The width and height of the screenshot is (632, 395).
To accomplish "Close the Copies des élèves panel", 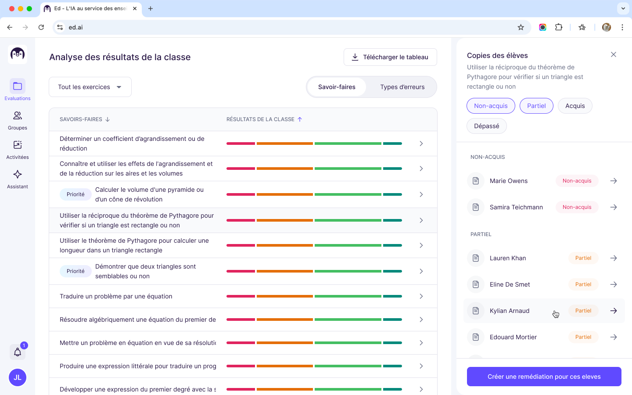I will 614,55.
